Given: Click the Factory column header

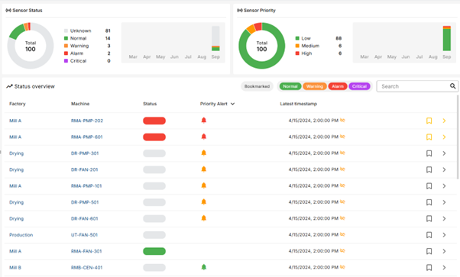Looking at the screenshot, I should point(18,104).
